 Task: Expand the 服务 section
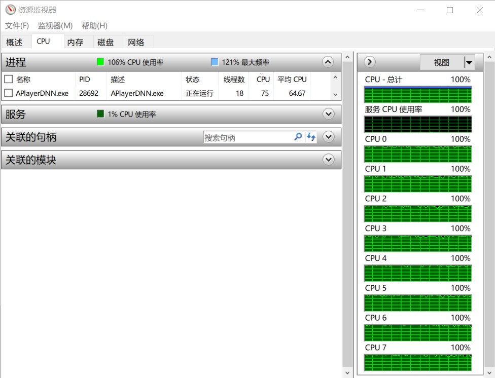point(328,114)
